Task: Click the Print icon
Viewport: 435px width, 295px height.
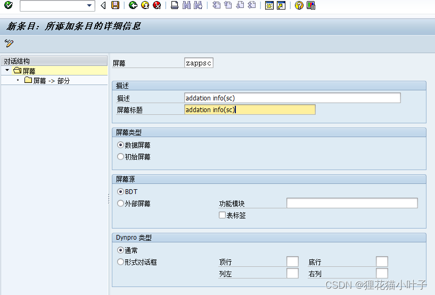Action: (175, 5)
